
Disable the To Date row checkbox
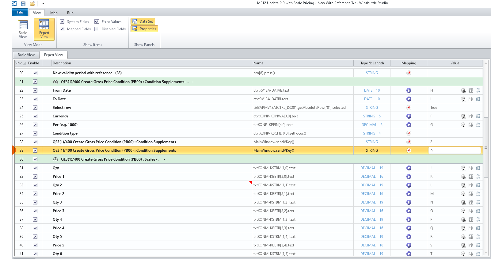click(x=35, y=99)
